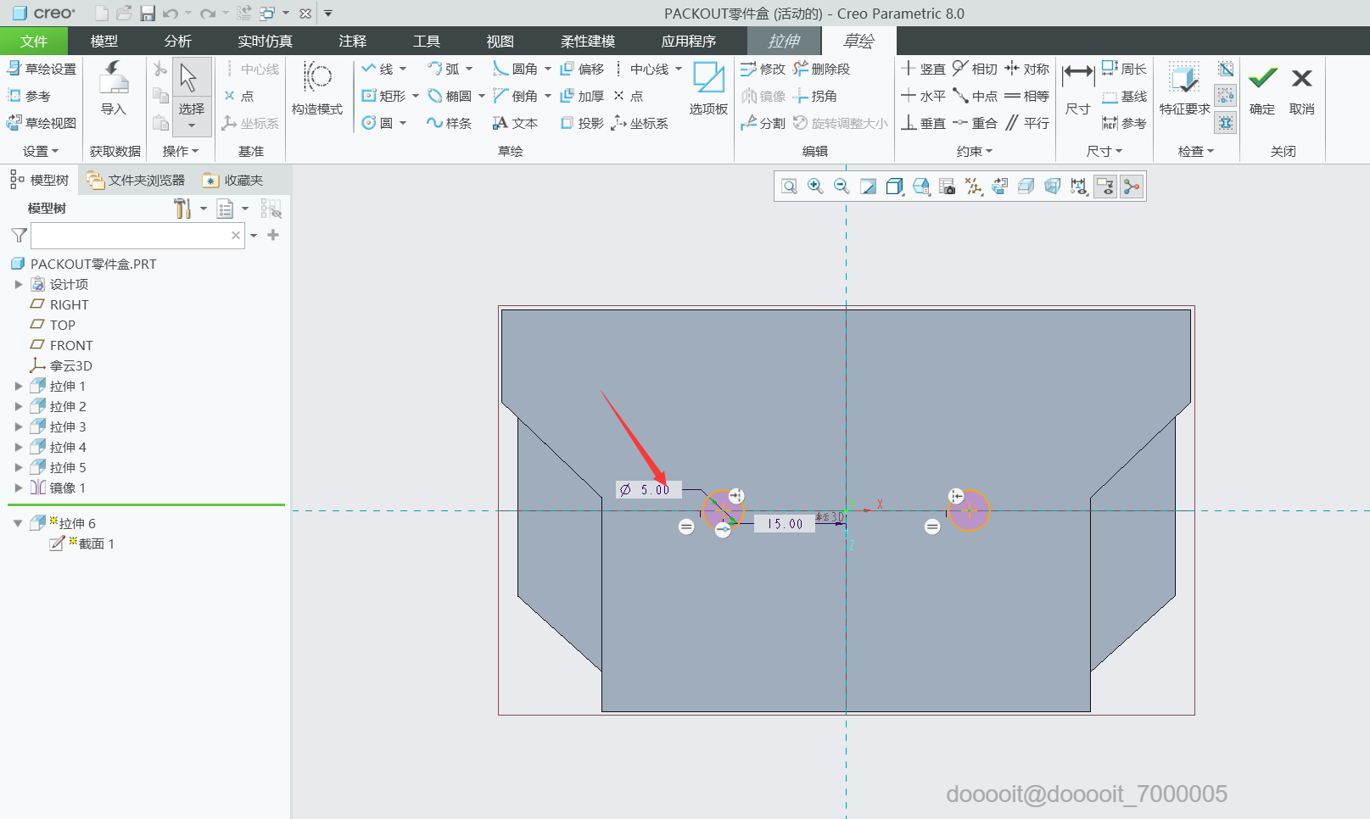Select the 样条 (Spline) tool

click(x=450, y=123)
